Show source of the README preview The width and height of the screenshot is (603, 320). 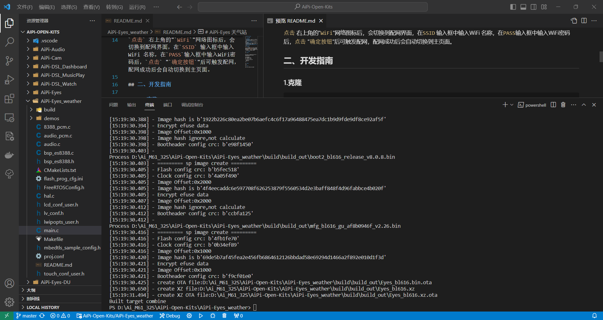tap(574, 21)
